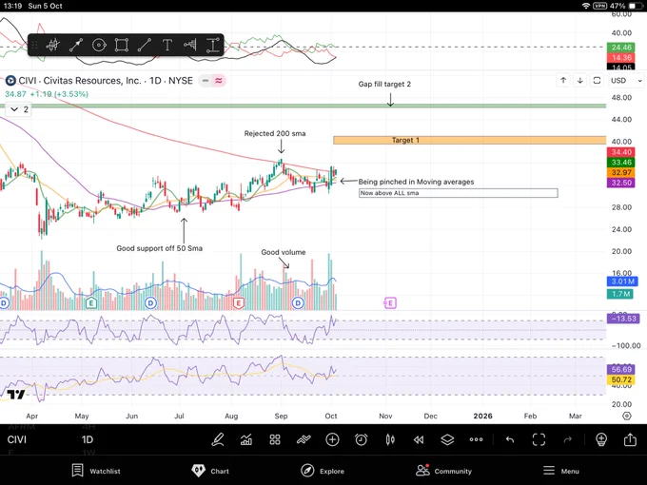Toggle the pink indicator pill by symbol title

(218, 81)
